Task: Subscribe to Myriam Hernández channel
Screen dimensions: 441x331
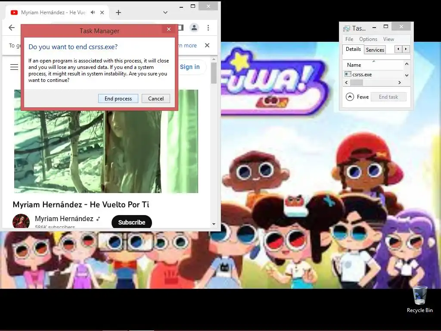Action: click(x=132, y=222)
